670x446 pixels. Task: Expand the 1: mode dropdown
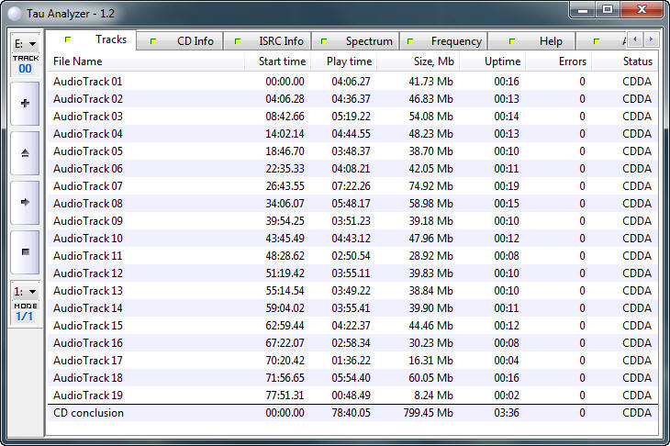pos(25,292)
